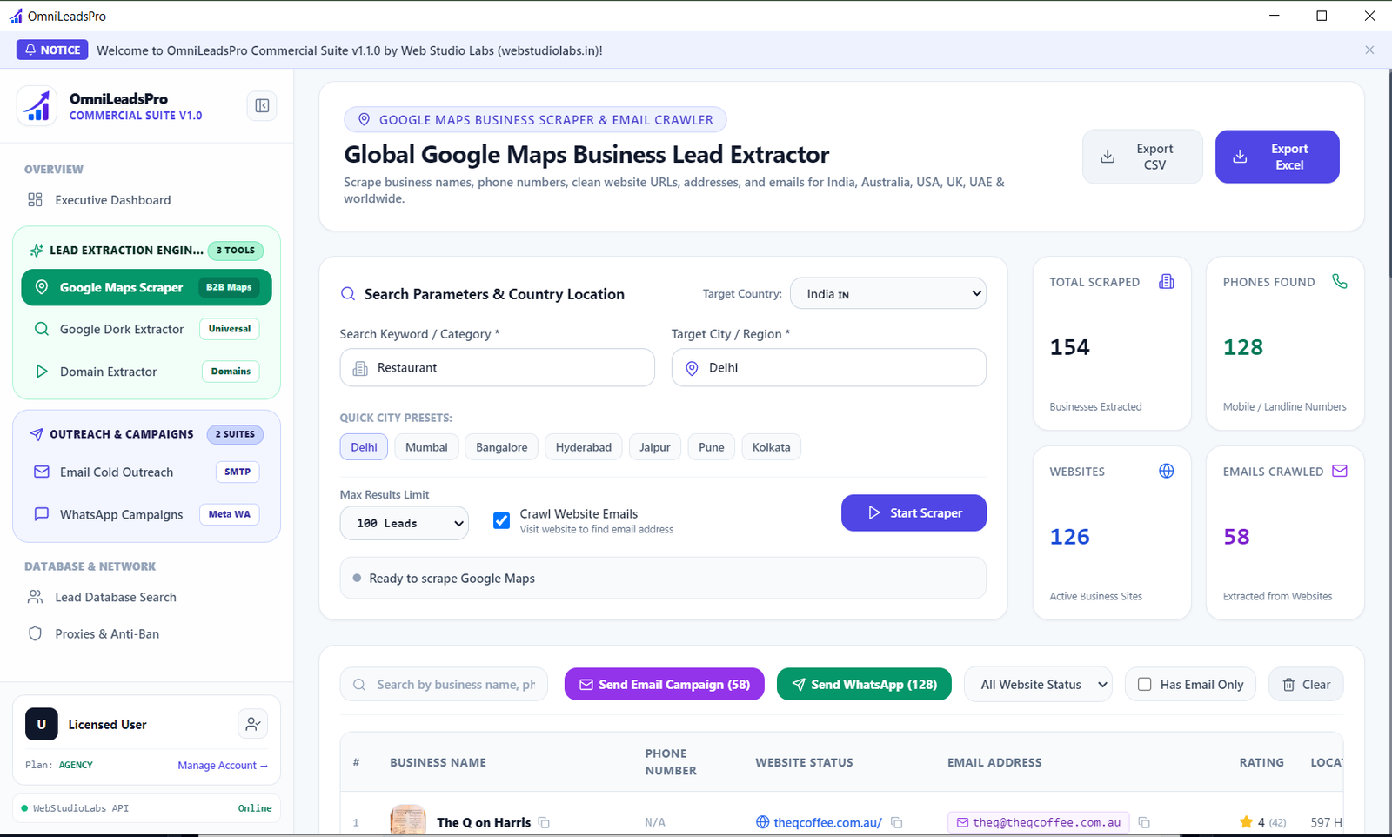Collapse the sidebar with the panel icon

pyautogui.click(x=262, y=106)
